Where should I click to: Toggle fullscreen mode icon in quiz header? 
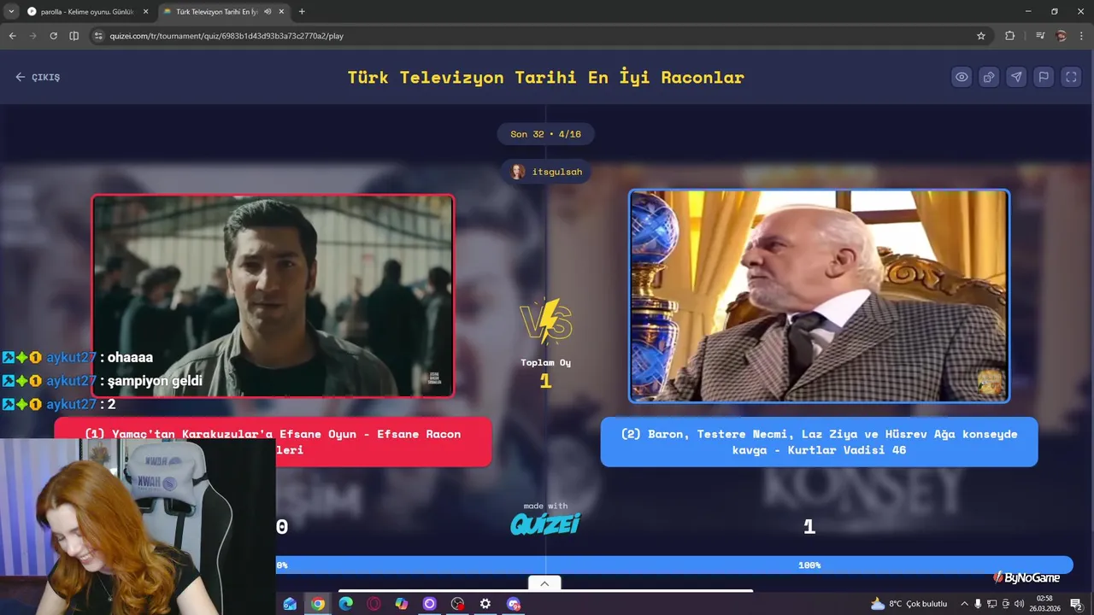click(1071, 77)
